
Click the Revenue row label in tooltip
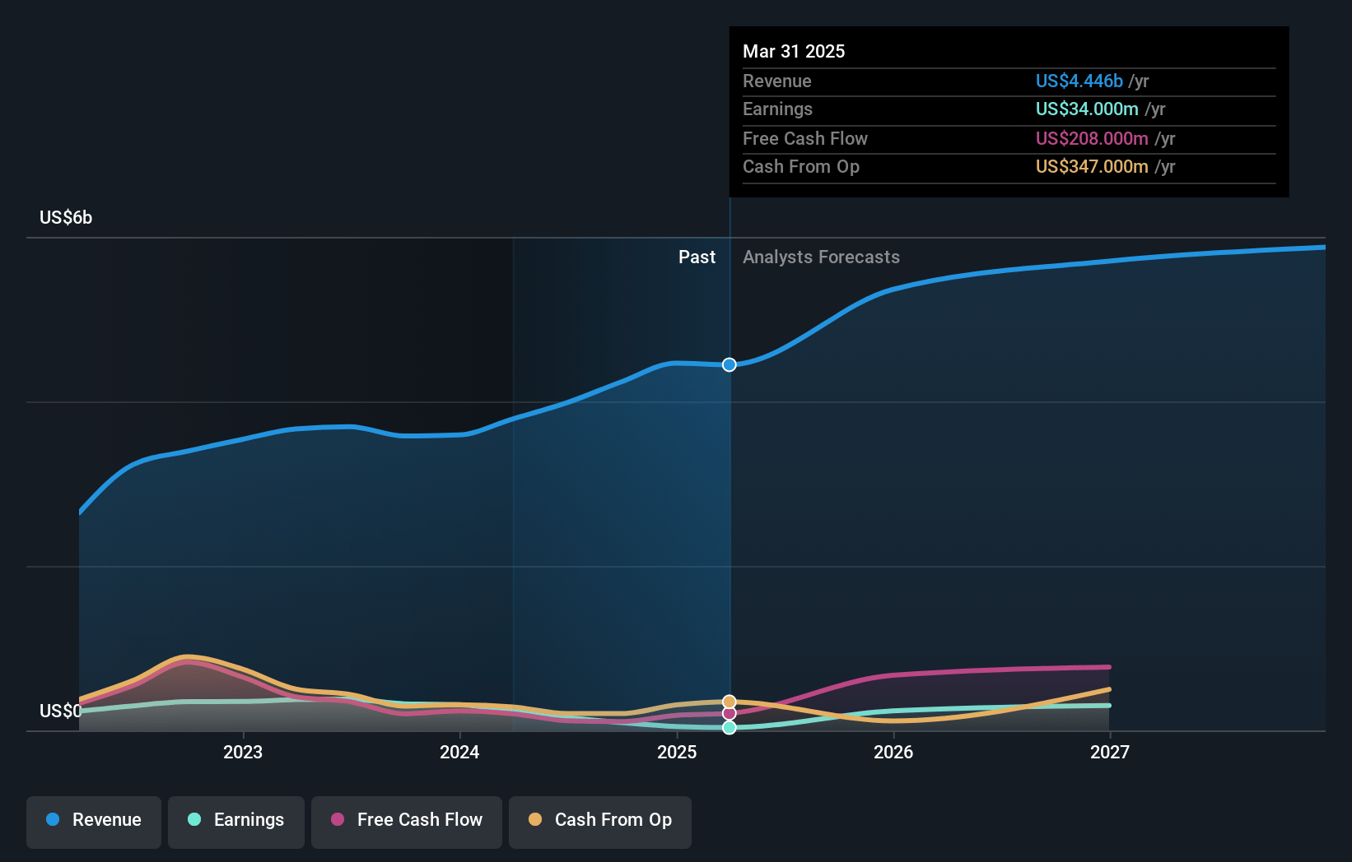[x=776, y=81]
